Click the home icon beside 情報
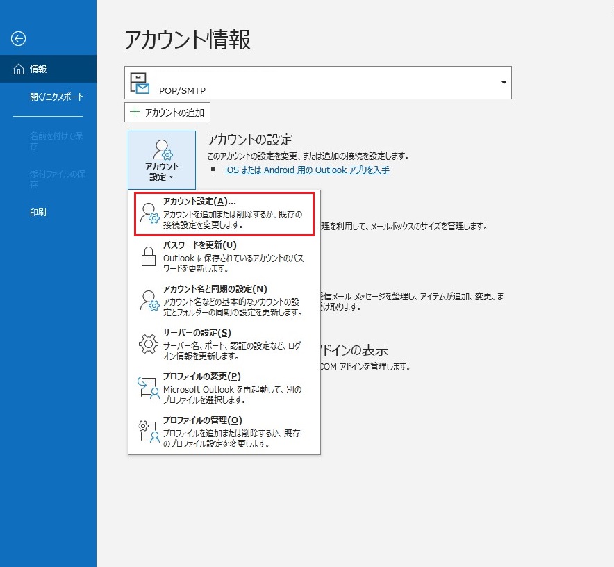614x567 pixels. (19, 69)
